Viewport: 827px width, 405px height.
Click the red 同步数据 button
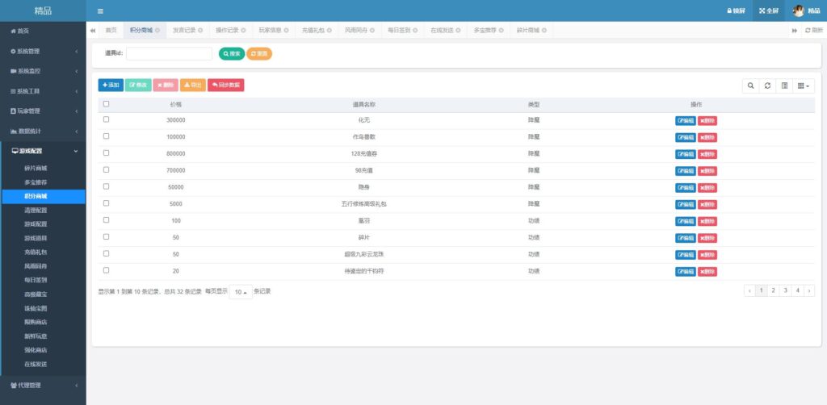tap(225, 85)
